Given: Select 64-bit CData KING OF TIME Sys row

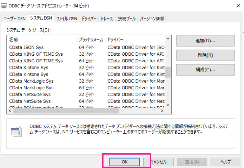Looking at the screenshot, I should pos(86,61).
